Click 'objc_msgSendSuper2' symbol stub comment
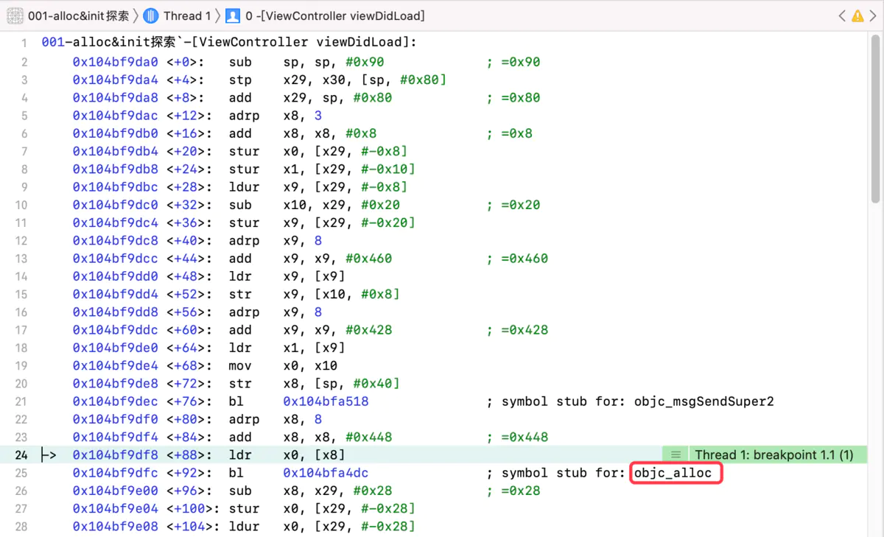 (704, 401)
